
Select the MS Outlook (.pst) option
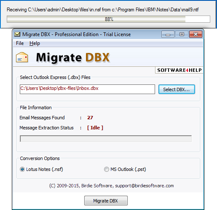click(x=107, y=169)
